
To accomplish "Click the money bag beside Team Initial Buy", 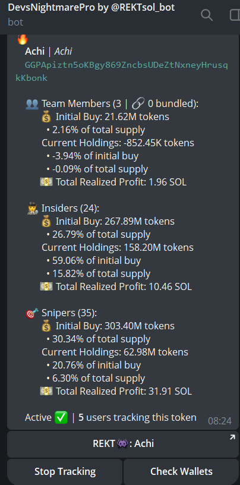I will [46, 117].
